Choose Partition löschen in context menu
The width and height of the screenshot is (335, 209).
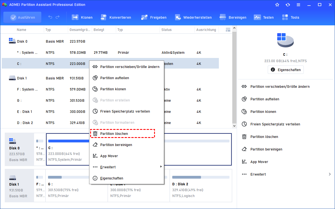[126, 134]
